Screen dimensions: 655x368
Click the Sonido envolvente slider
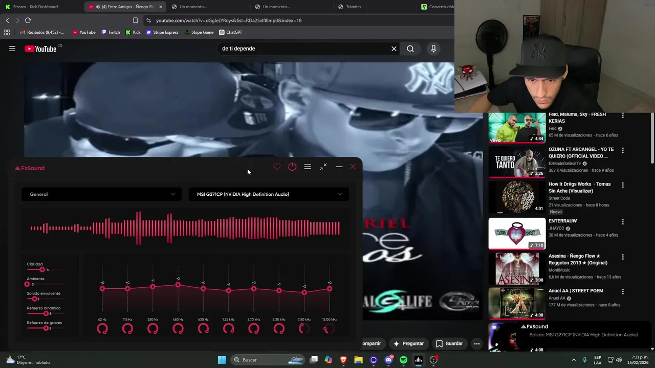(x=46, y=298)
